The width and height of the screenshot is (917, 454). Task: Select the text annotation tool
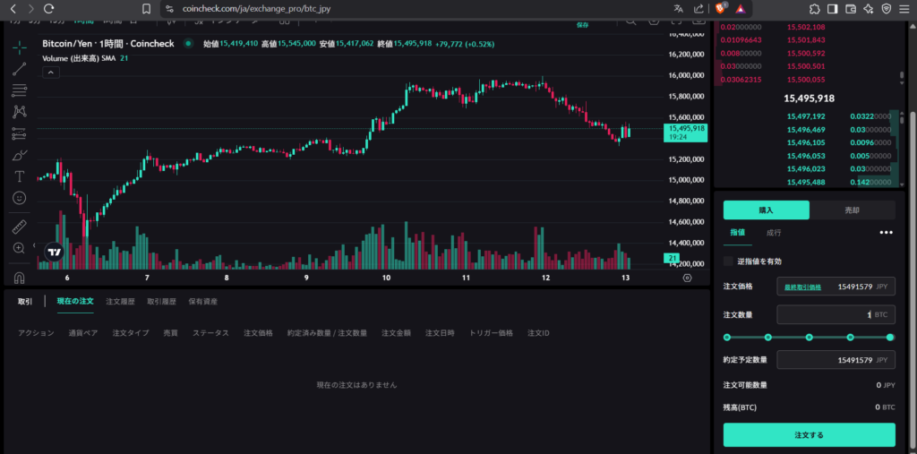pyautogui.click(x=20, y=176)
